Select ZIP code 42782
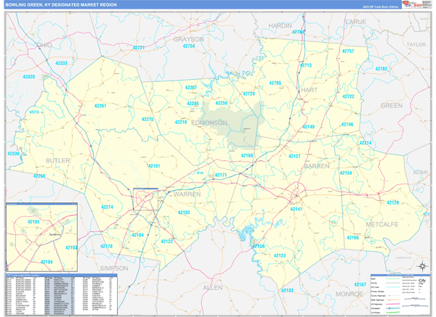 coord(381,69)
